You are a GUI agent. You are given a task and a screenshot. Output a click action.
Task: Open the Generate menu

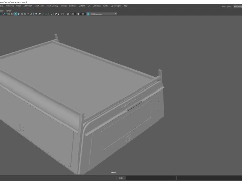pos(97,6)
